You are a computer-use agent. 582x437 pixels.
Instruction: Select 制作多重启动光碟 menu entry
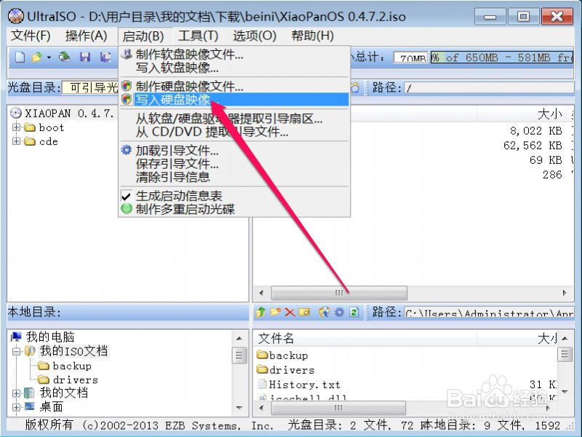[x=234, y=209]
